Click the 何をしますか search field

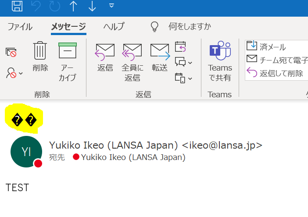pyautogui.click(x=190, y=26)
